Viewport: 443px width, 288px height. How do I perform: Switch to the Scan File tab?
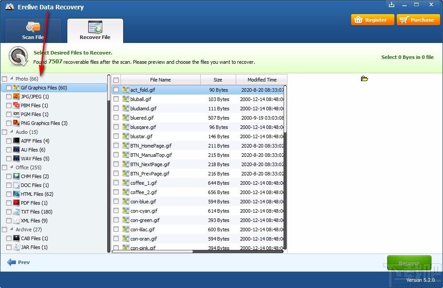point(33,31)
